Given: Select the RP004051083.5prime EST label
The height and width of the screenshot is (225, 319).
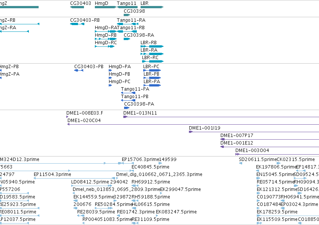Looking at the screenshot, I should click(x=108, y=219).
